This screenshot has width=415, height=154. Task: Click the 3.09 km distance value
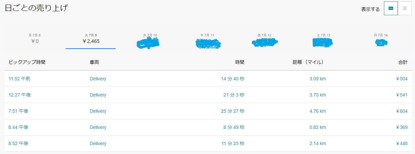pos(318,79)
